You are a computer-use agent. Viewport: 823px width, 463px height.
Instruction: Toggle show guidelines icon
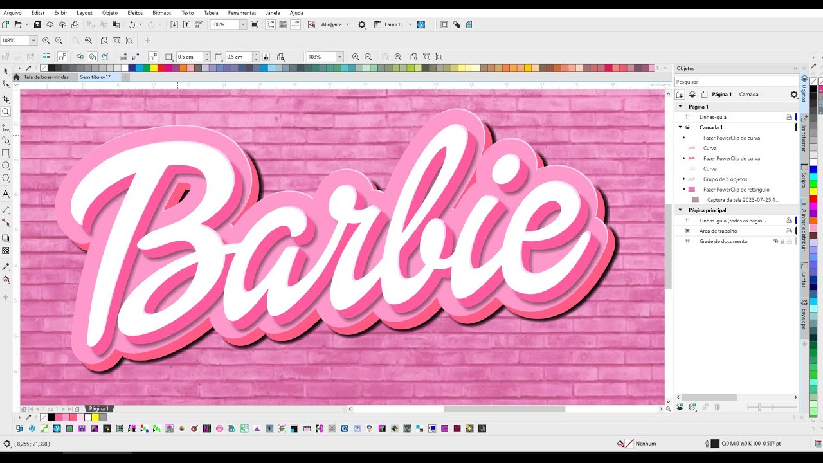click(295, 24)
